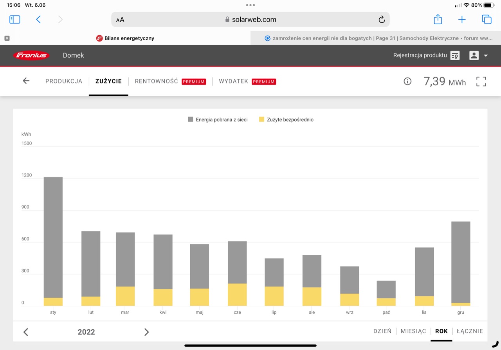The width and height of the screenshot is (501, 350).
Task: Switch chart range to DZIEŃ
Action: pos(382,331)
